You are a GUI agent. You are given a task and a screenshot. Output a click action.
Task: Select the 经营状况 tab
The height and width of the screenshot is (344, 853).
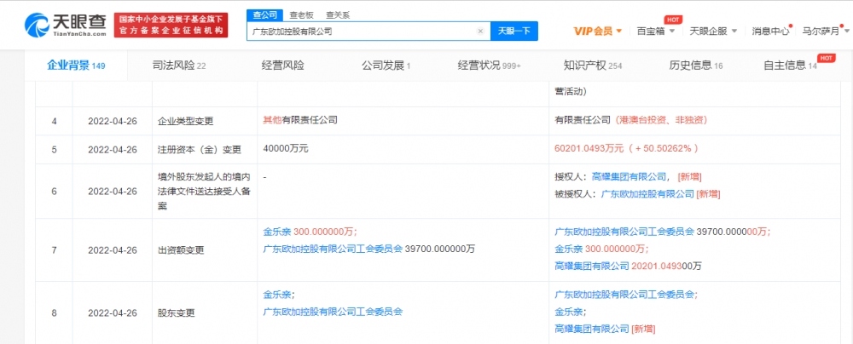[489, 66]
